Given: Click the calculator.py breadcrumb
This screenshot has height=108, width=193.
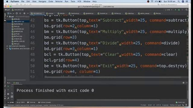Looking at the screenshot, I should tap(18, 10).
